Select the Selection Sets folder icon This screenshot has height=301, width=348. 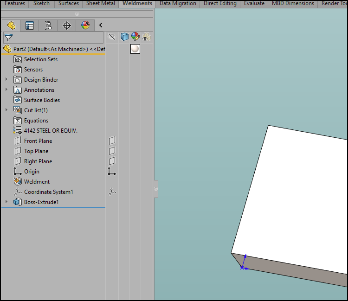[x=18, y=59]
